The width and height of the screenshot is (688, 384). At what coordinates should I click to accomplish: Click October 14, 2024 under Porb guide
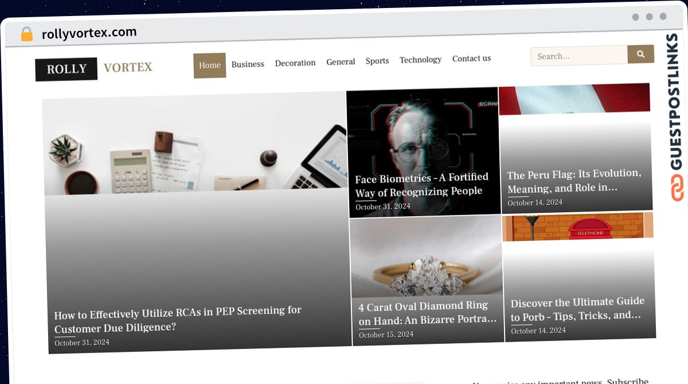coord(538,331)
